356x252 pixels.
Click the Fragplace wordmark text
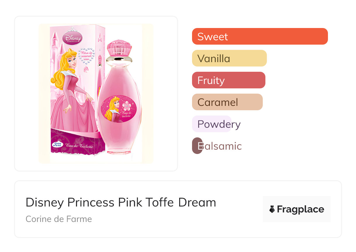300,209
